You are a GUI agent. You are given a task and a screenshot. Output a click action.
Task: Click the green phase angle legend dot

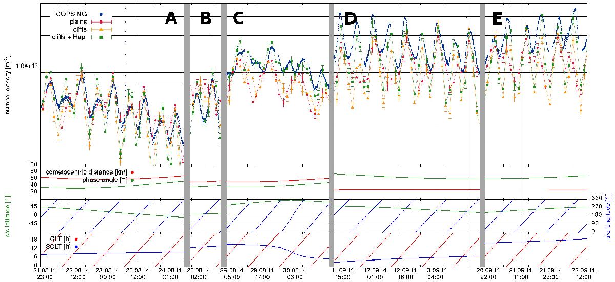pos(132,180)
